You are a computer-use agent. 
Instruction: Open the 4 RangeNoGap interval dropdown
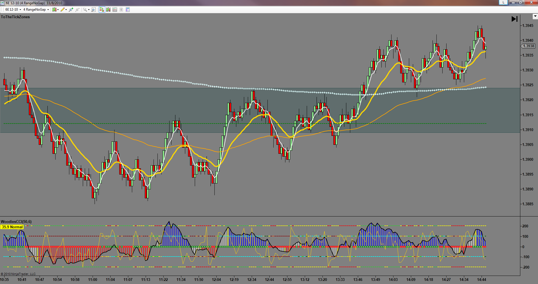click(x=36, y=10)
